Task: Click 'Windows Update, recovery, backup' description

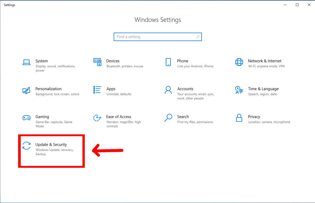Action: (55, 152)
